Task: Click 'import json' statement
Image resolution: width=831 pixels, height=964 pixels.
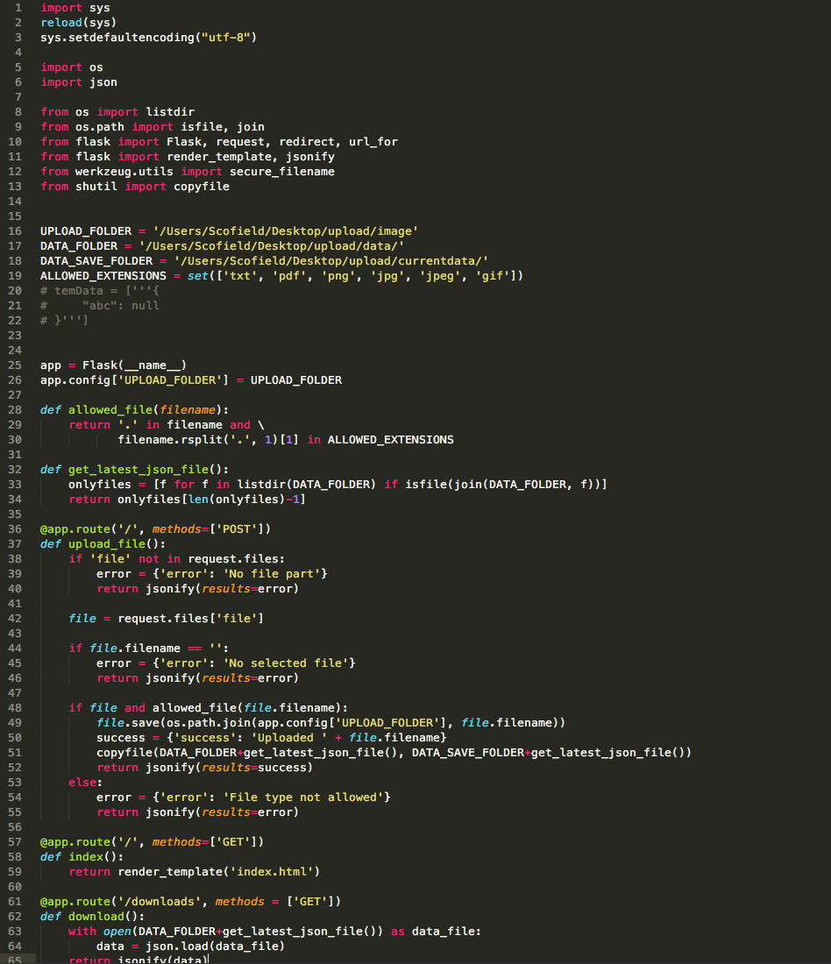Action: click(x=79, y=82)
